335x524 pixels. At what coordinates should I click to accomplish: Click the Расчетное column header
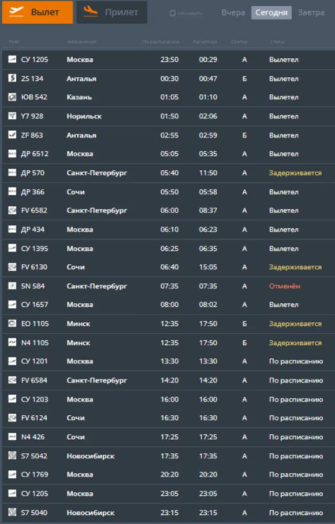tap(205, 42)
